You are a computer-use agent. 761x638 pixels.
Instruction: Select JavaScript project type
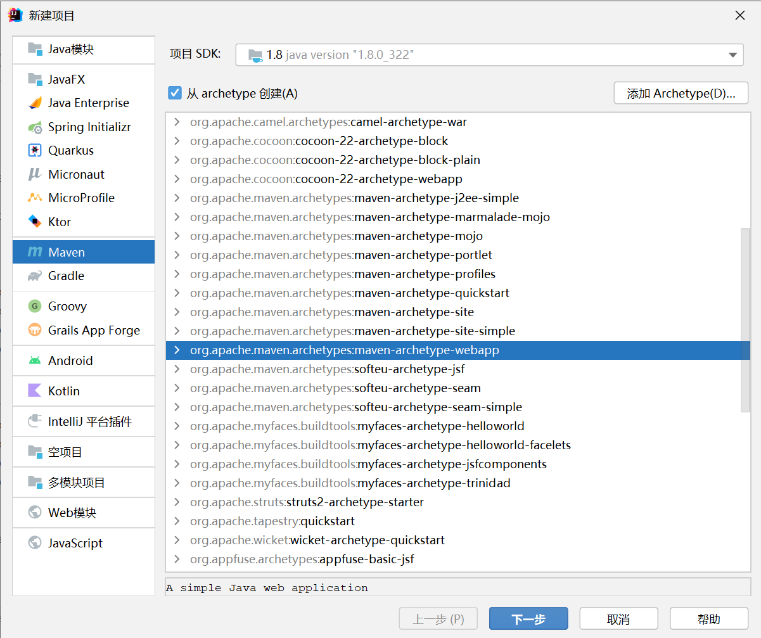click(84, 543)
